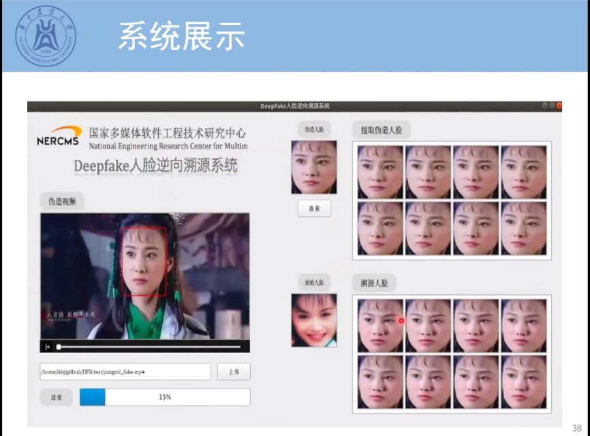Click the skip-to-start control in the video player

click(48, 347)
